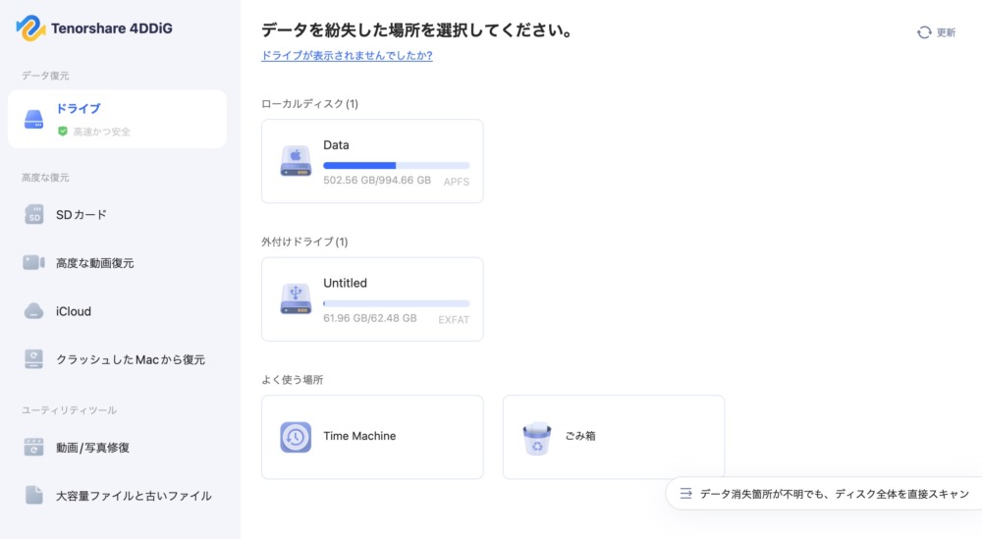This screenshot has width=982, height=539.
Task: Click the Apple disk icon for Data
Action: coord(296,161)
